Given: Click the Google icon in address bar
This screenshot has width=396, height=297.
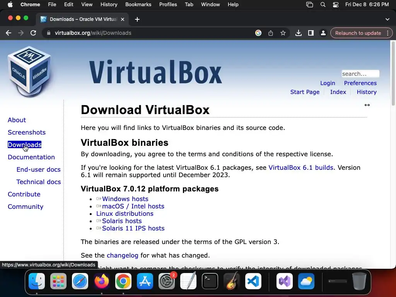Looking at the screenshot, I should click(x=258, y=33).
